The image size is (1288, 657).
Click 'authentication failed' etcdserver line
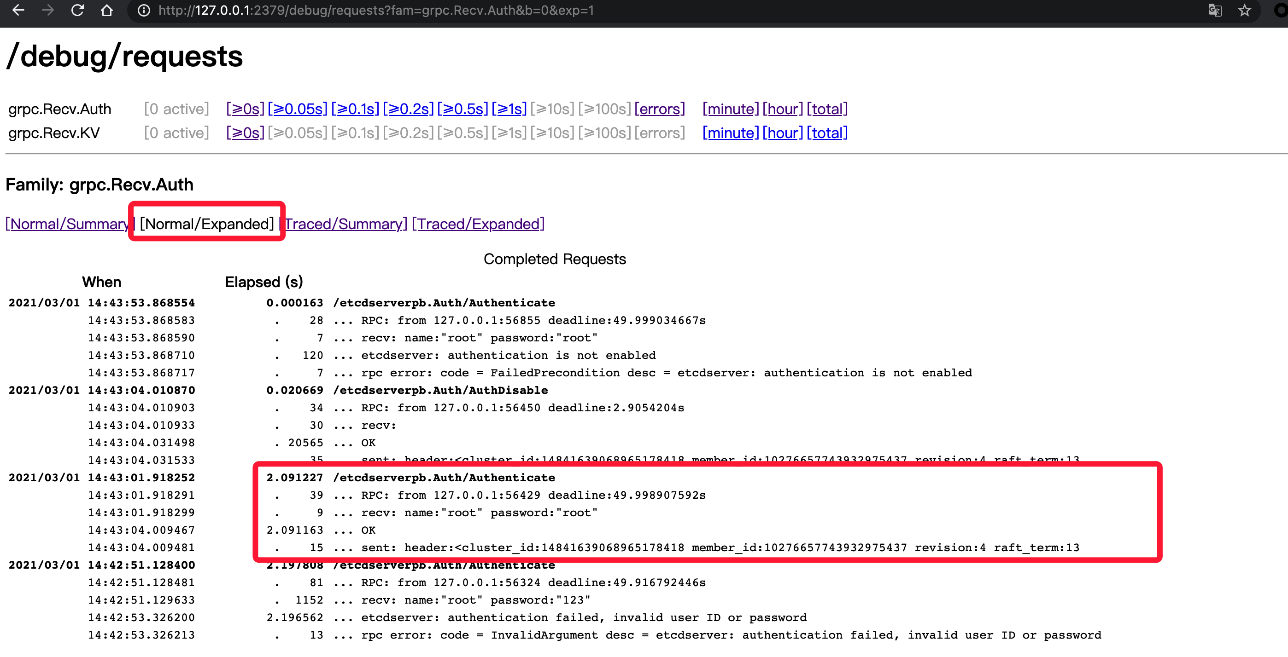pos(584,617)
